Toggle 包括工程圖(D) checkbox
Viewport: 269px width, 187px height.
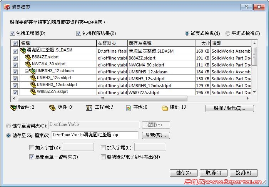(x=12, y=33)
